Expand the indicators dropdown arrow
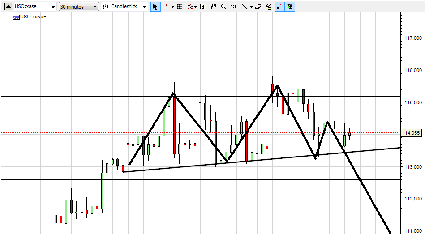 pos(195,7)
